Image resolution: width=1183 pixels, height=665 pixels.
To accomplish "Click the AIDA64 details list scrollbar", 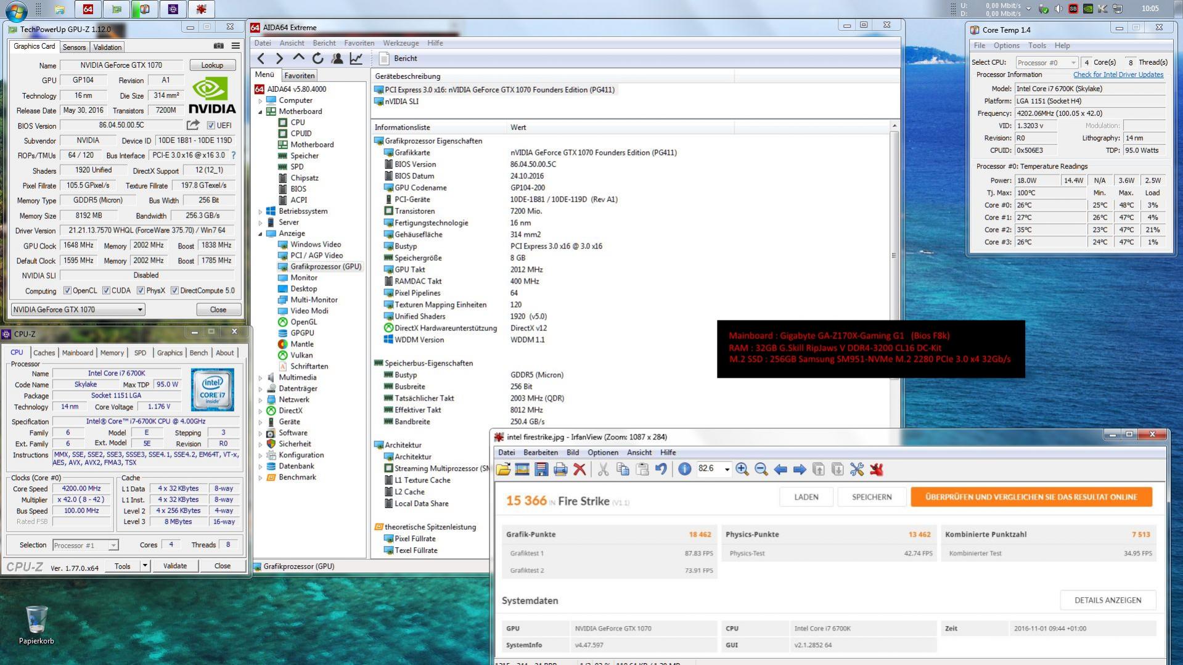I will (894, 255).
